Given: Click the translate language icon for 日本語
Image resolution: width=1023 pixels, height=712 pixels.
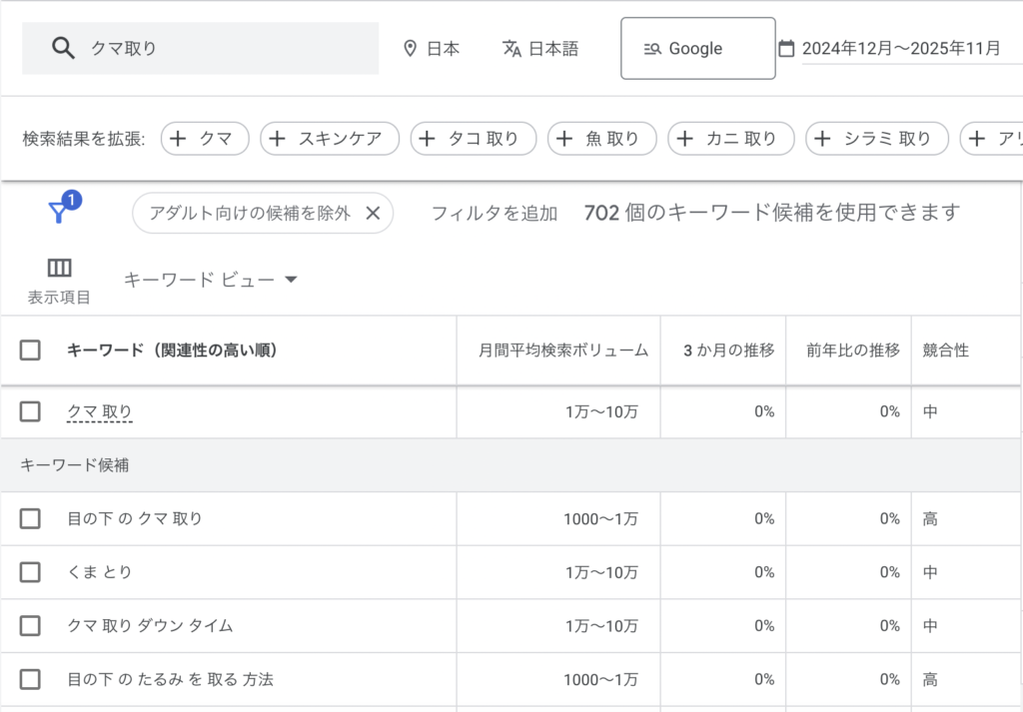Looking at the screenshot, I should coord(511,48).
